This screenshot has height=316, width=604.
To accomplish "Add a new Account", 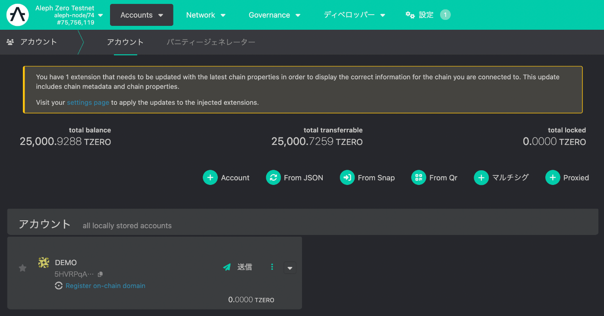I will tap(226, 178).
